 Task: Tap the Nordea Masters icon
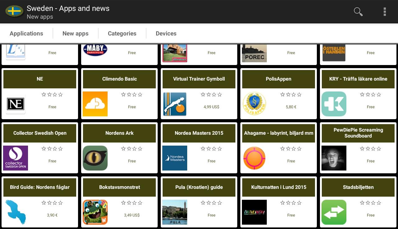coord(175,158)
